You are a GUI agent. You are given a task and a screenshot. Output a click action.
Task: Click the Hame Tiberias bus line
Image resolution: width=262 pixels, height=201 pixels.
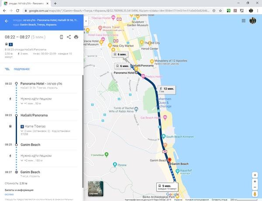pyautogui.click(x=35, y=126)
